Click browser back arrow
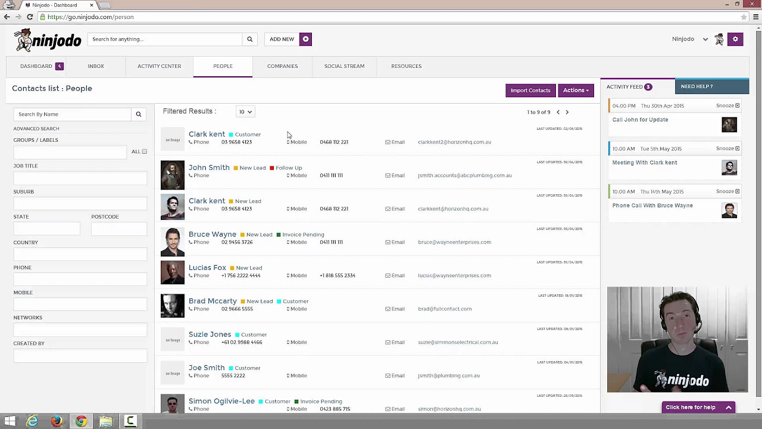The width and height of the screenshot is (762, 429). pos(7,17)
